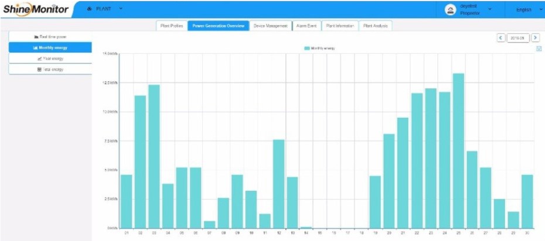
Task: Expand the PLANT dropdown
Action: coord(121,9)
